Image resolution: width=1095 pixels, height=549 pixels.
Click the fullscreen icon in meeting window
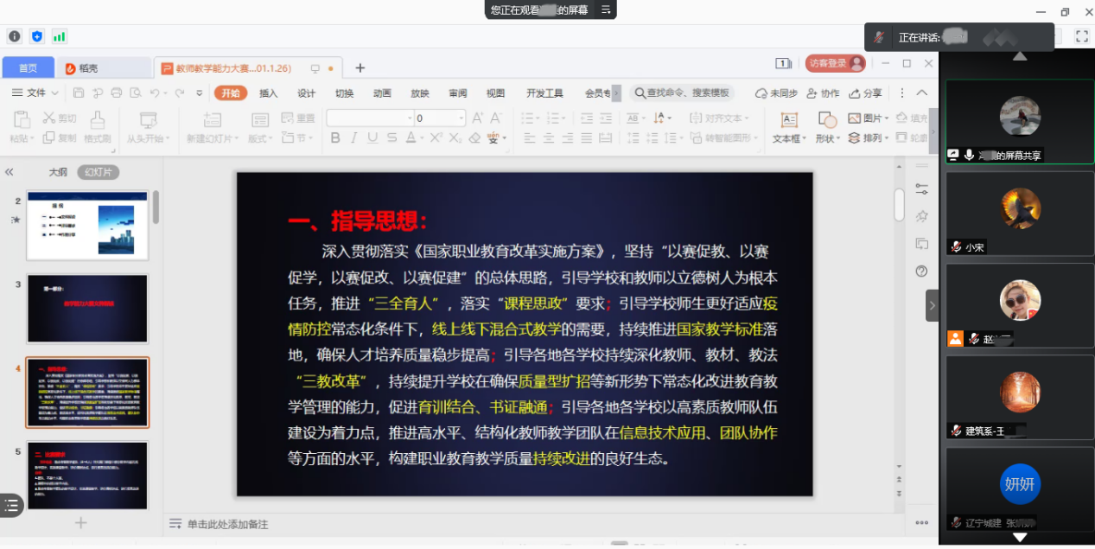point(1081,36)
